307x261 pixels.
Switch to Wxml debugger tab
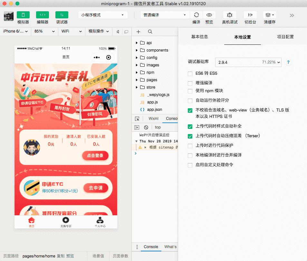153,119
